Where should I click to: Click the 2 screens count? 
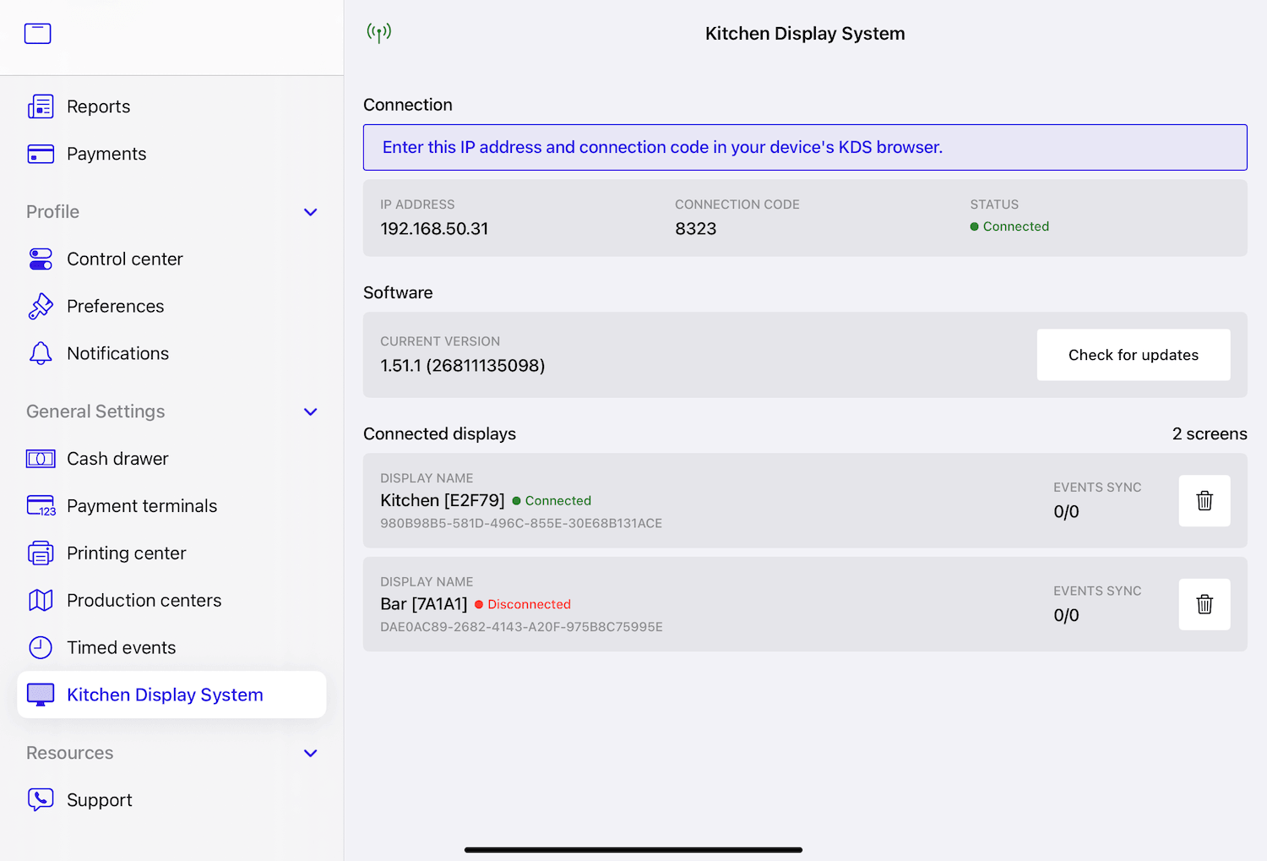coord(1210,433)
